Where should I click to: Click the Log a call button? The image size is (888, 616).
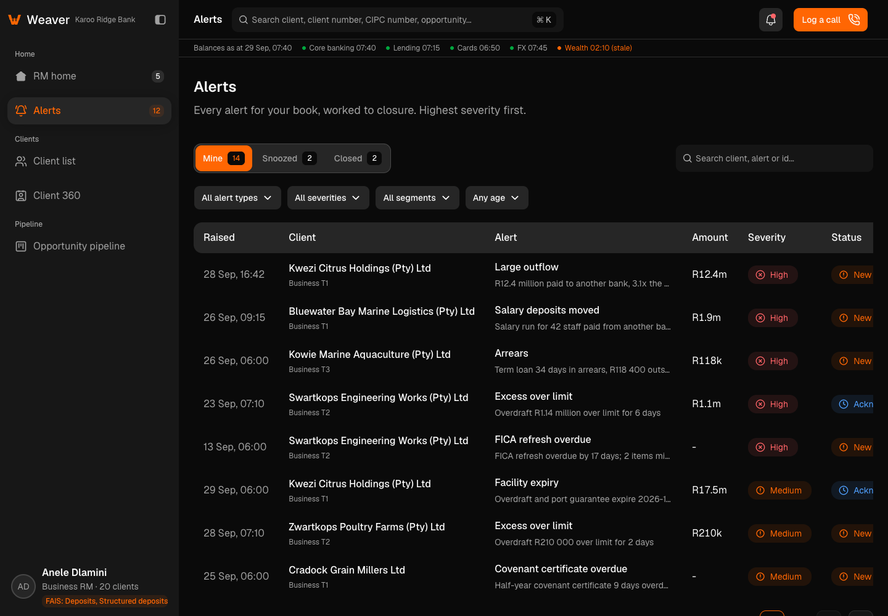[x=831, y=20]
